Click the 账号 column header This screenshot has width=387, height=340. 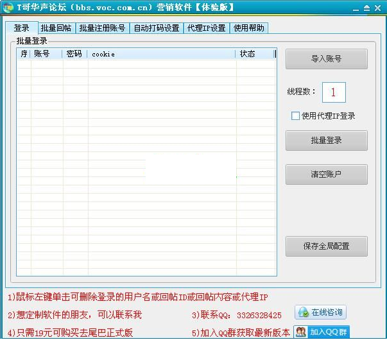pos(46,55)
